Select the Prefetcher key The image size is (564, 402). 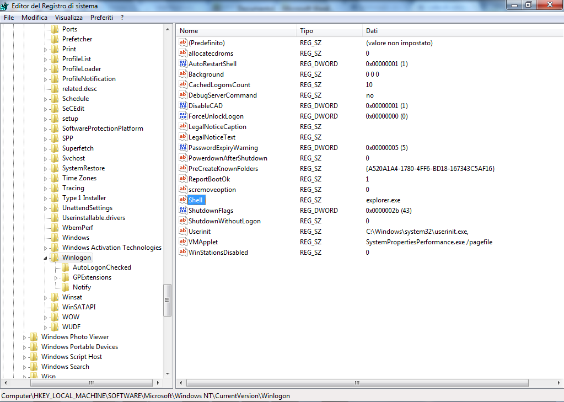(x=77, y=39)
